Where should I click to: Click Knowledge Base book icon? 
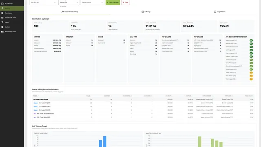[x=2, y=31]
